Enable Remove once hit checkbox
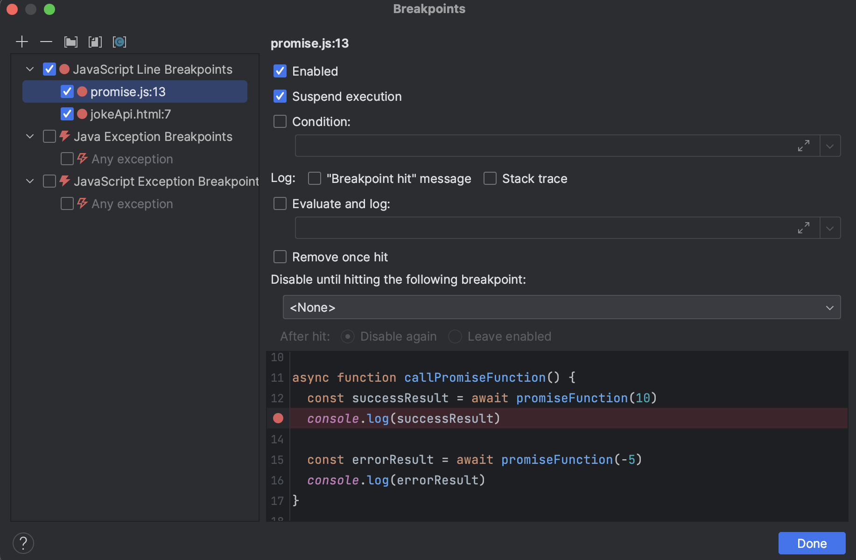This screenshot has height=560, width=856. (x=280, y=257)
